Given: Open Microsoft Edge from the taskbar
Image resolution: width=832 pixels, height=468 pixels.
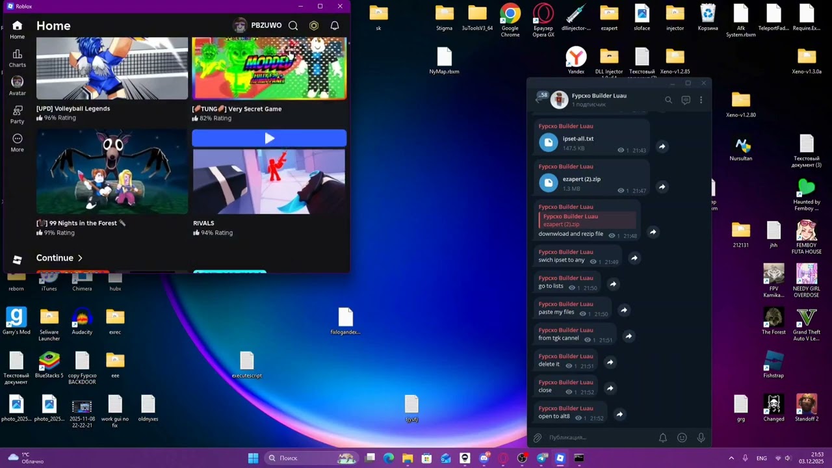Looking at the screenshot, I should 389,458.
